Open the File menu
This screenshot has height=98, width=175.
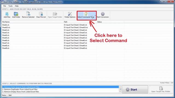coord(5,6)
